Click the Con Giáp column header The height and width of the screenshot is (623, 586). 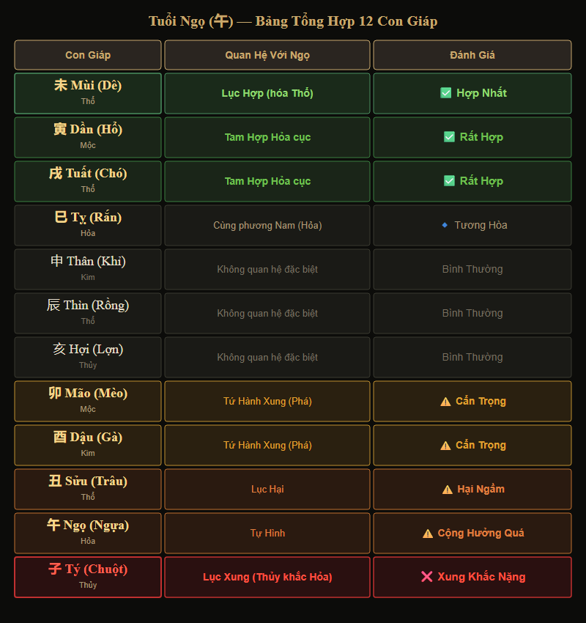pyautogui.click(x=88, y=55)
